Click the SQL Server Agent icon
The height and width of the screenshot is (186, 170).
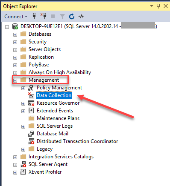coord(23,164)
